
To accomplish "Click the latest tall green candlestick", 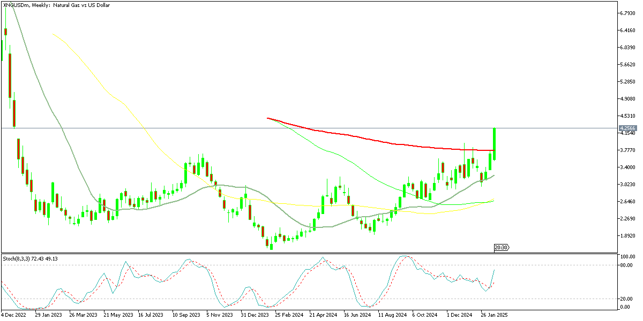I will pos(494,144).
